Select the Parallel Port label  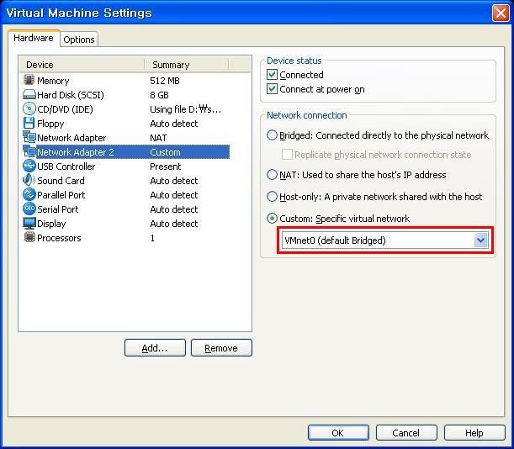tap(61, 195)
